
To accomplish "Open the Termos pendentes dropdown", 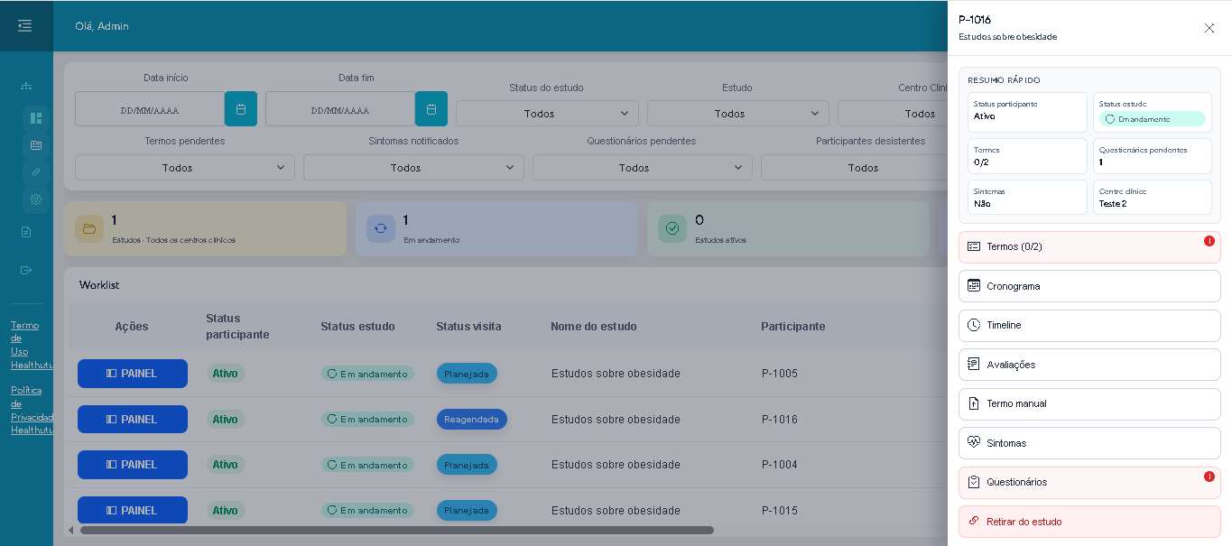I will 185,168.
